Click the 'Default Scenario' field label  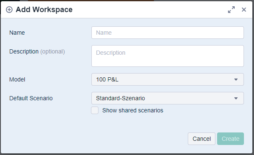tap(31, 98)
